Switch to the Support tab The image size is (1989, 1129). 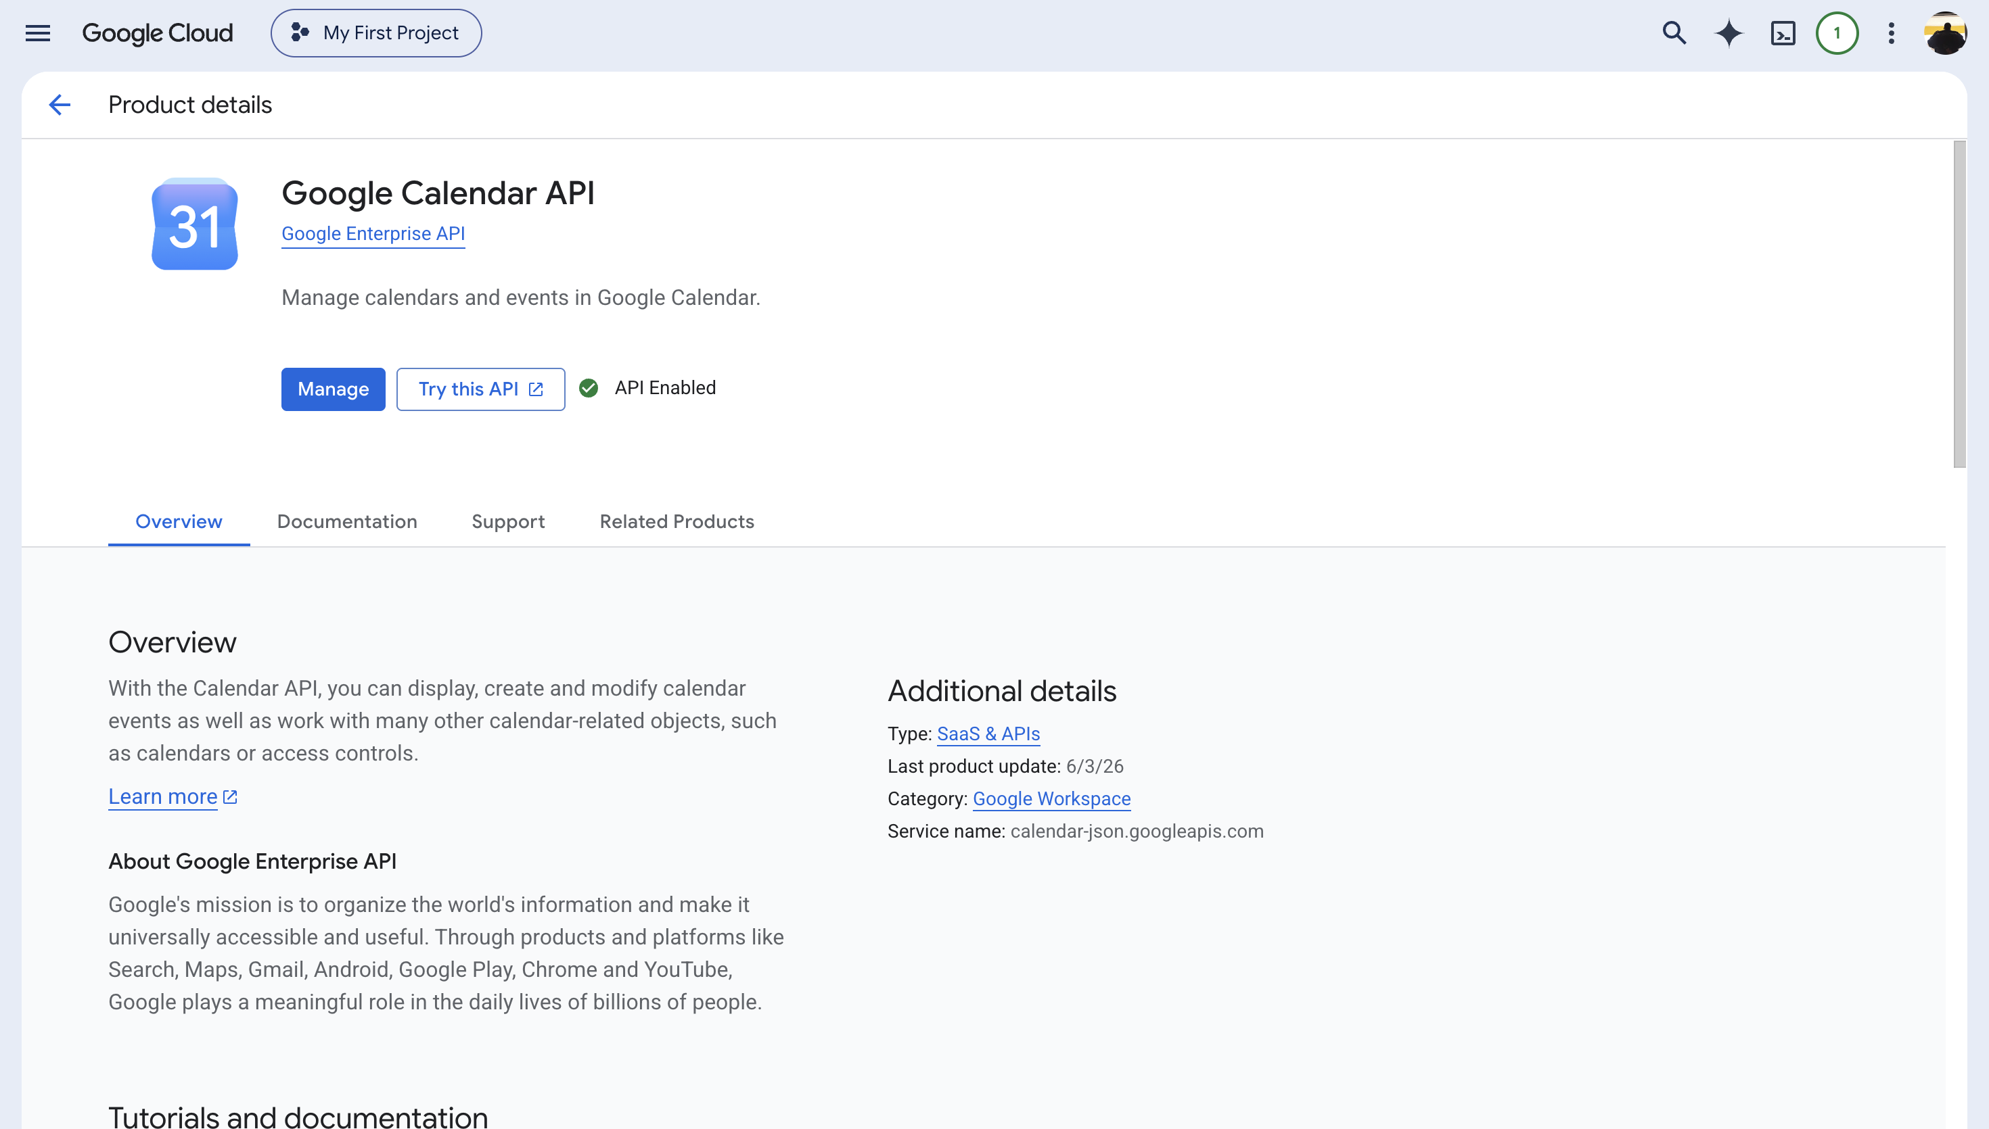click(x=508, y=521)
